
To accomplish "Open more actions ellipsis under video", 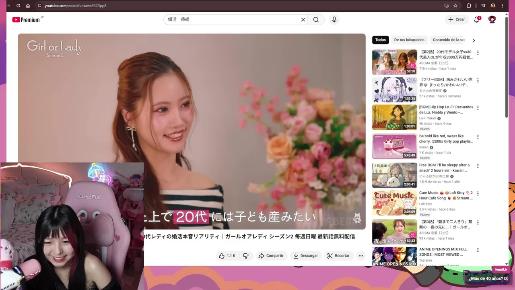I will (x=361, y=256).
